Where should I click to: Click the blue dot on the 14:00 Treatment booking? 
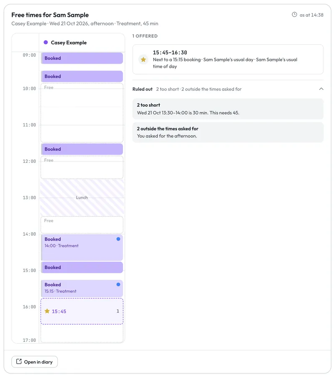118,239
